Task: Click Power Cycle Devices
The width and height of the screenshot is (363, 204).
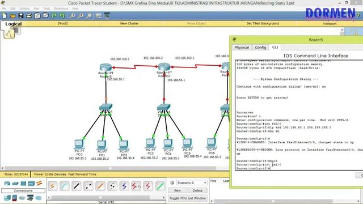Action: point(50,174)
